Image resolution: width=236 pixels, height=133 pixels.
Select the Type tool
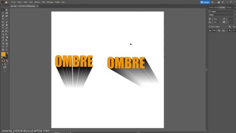coord(3,19)
